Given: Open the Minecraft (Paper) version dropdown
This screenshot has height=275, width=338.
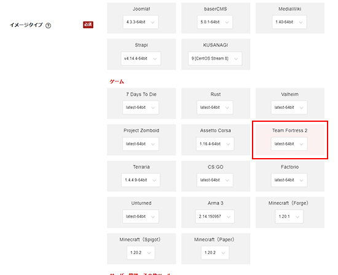Looking at the screenshot, I should click(x=215, y=252).
